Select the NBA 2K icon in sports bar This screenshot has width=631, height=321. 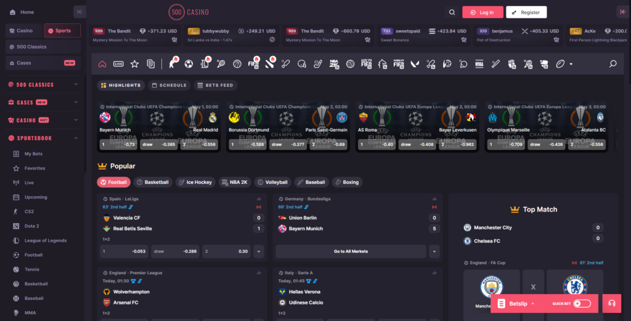coord(334,64)
